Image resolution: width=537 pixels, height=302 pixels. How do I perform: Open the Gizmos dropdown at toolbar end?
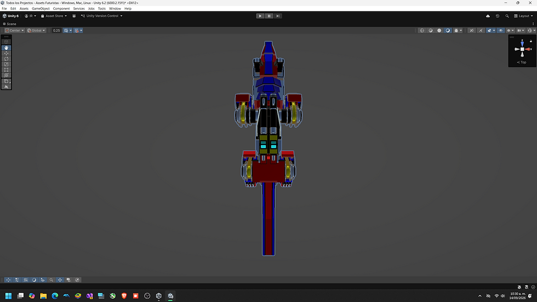(532, 31)
